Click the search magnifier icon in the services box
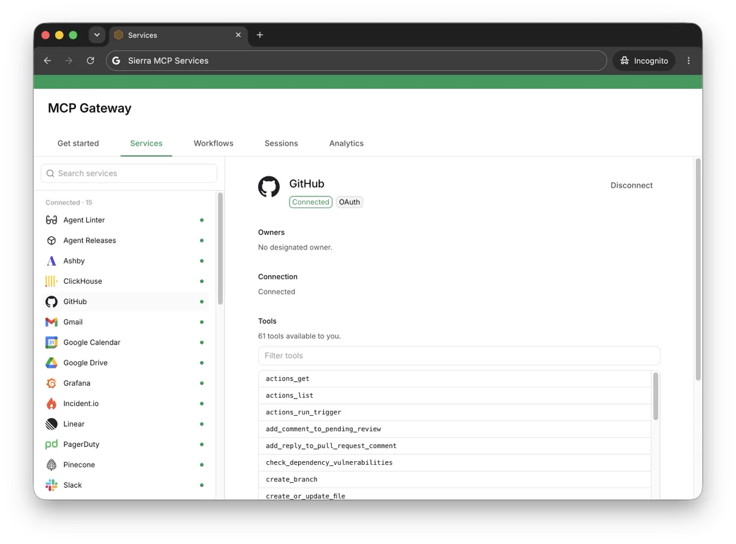The image size is (736, 544). [x=50, y=174]
